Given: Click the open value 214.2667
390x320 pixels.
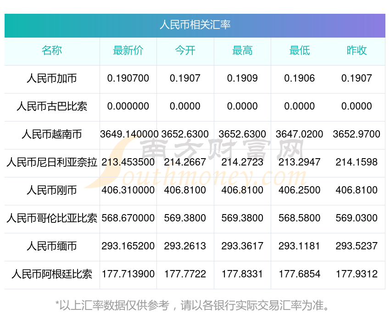Looking at the screenshot, I should (185, 162).
